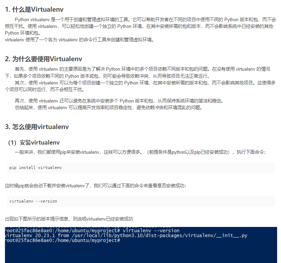Viewport: 281px width, 263px height.
Task: Click the subheading "(1) 安装virtualenv"
Action: point(34,142)
